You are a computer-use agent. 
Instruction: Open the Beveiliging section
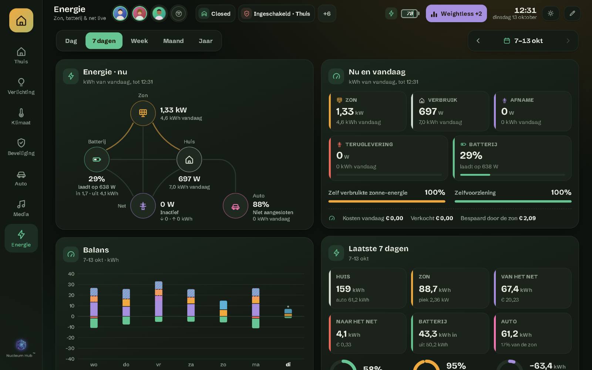coord(21,147)
